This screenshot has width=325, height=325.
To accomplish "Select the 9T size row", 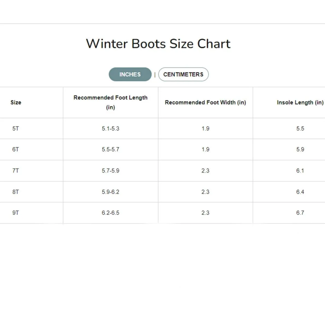I will [x=16, y=213].
